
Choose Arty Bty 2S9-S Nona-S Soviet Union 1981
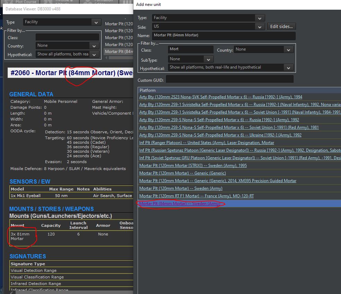[229, 127]
